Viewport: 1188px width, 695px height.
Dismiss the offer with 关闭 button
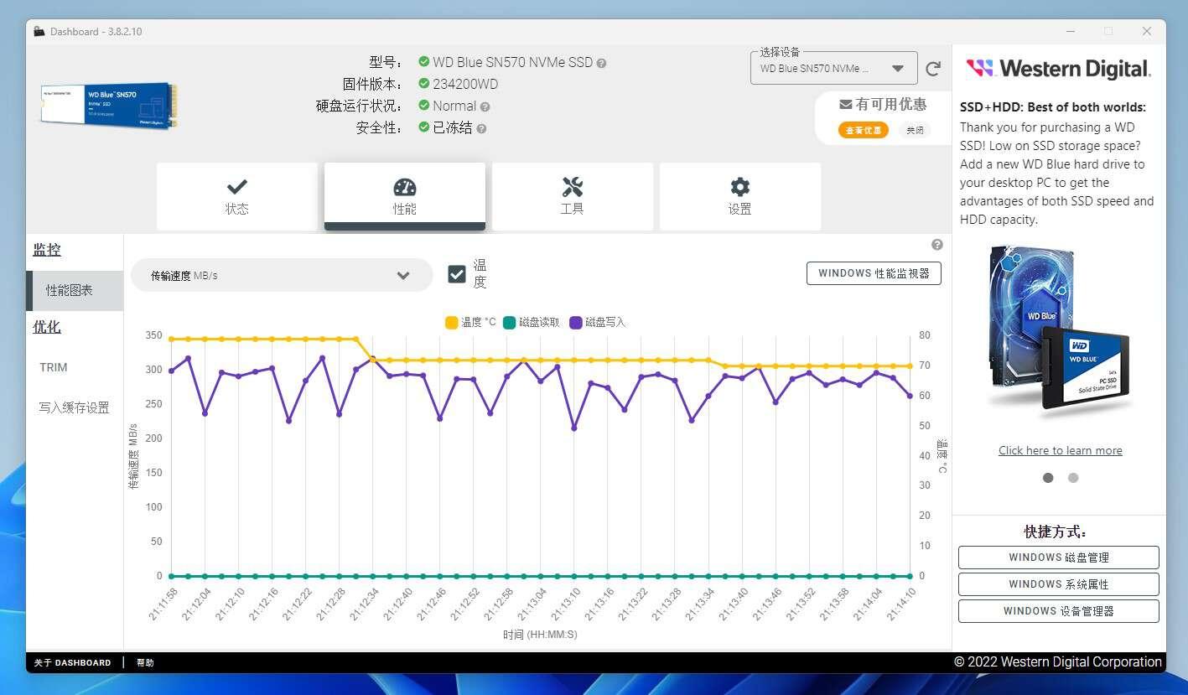click(915, 130)
